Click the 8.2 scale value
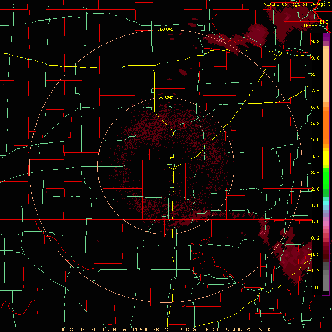The height and width of the screenshot is (332, 332). coord(315,74)
